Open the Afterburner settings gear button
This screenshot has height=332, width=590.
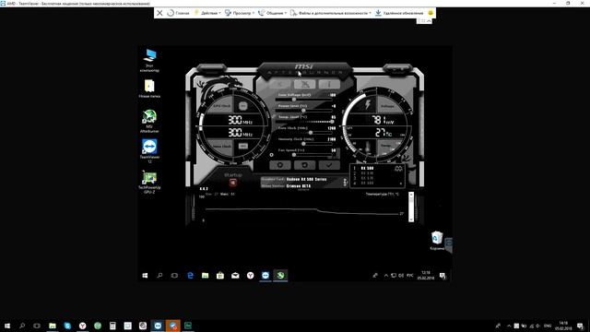pyautogui.click(x=280, y=165)
